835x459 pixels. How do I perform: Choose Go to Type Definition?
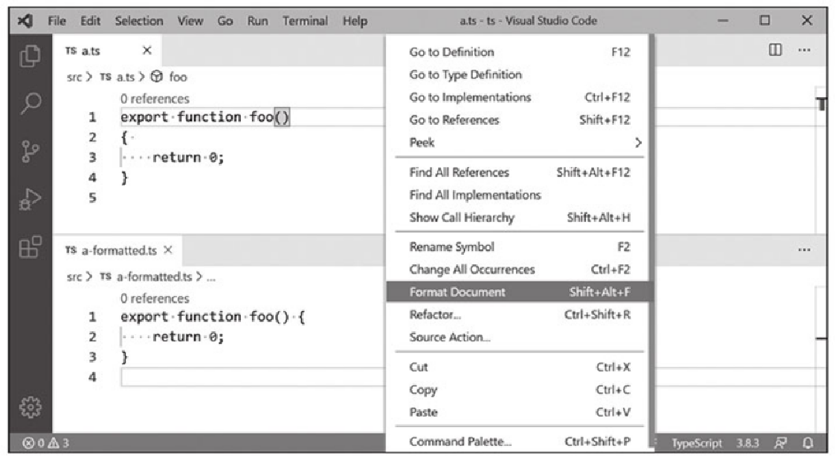coord(519,74)
